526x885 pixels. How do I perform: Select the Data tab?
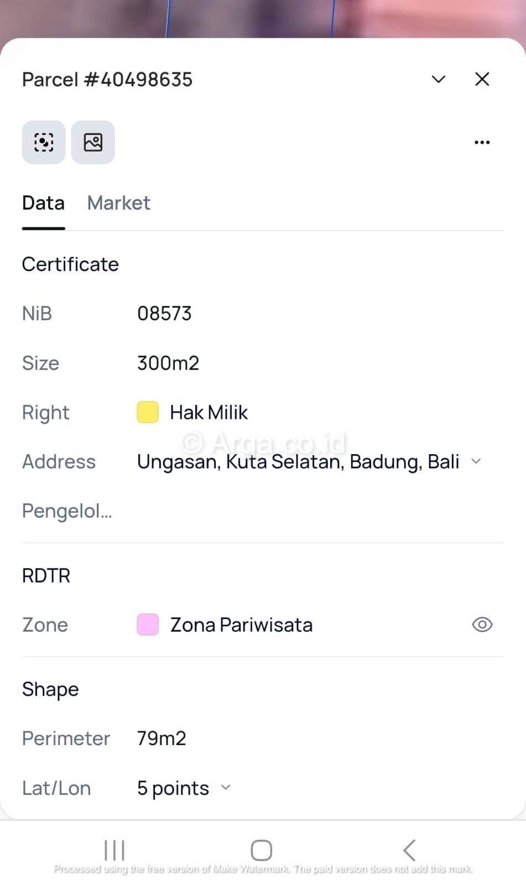[43, 203]
